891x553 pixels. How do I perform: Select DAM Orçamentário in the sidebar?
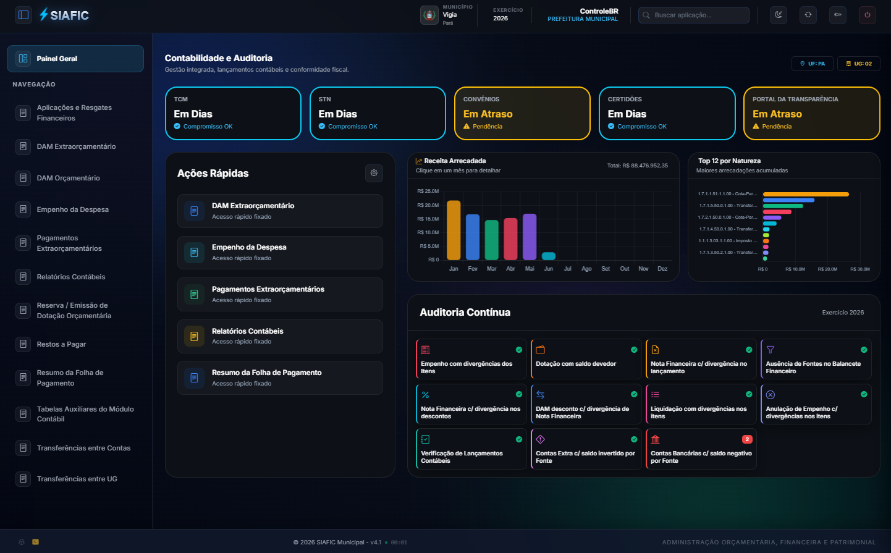point(75,178)
